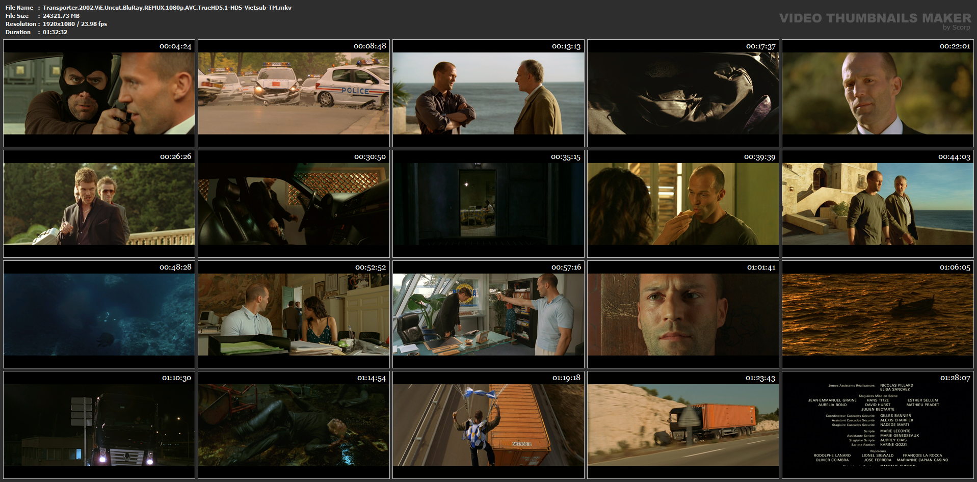Open the thumbnail at 00:57:16
Image resolution: width=977 pixels, height=482 pixels.
point(488,314)
